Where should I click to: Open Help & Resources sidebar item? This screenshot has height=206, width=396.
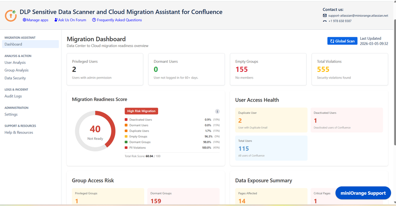[19, 133]
